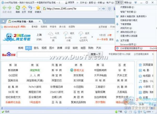
Task: Click the ad block counter icon showing 0
Action: (x=139, y=112)
